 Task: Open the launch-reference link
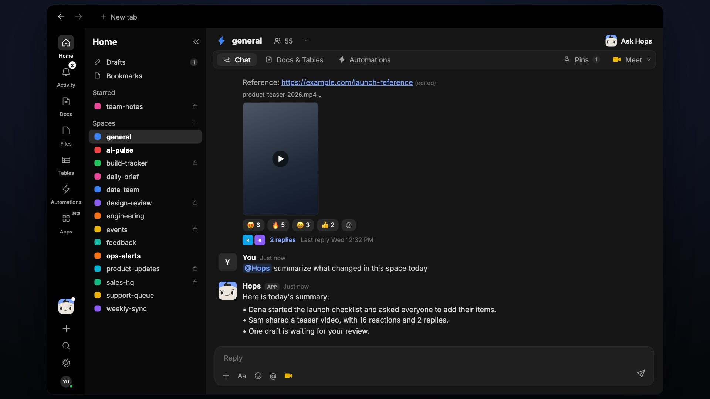[x=347, y=82]
